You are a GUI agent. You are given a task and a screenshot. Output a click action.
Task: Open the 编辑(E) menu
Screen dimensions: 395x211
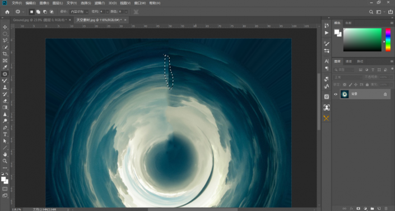click(30, 3)
